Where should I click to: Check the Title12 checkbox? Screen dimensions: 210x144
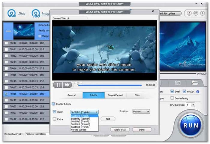[6, 56]
